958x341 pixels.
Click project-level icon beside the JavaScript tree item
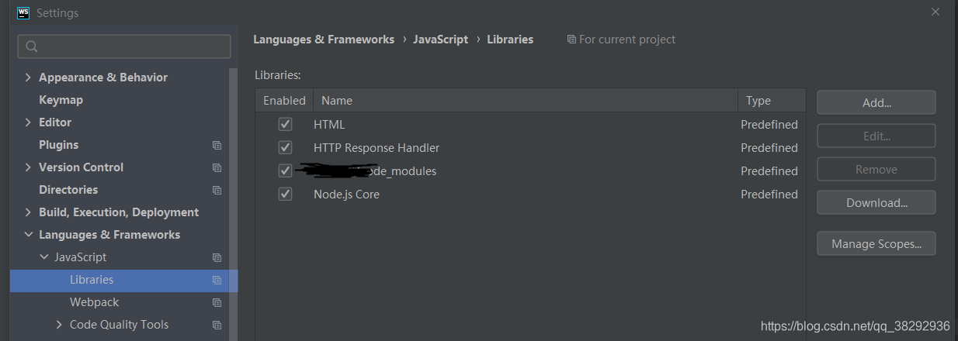(217, 257)
